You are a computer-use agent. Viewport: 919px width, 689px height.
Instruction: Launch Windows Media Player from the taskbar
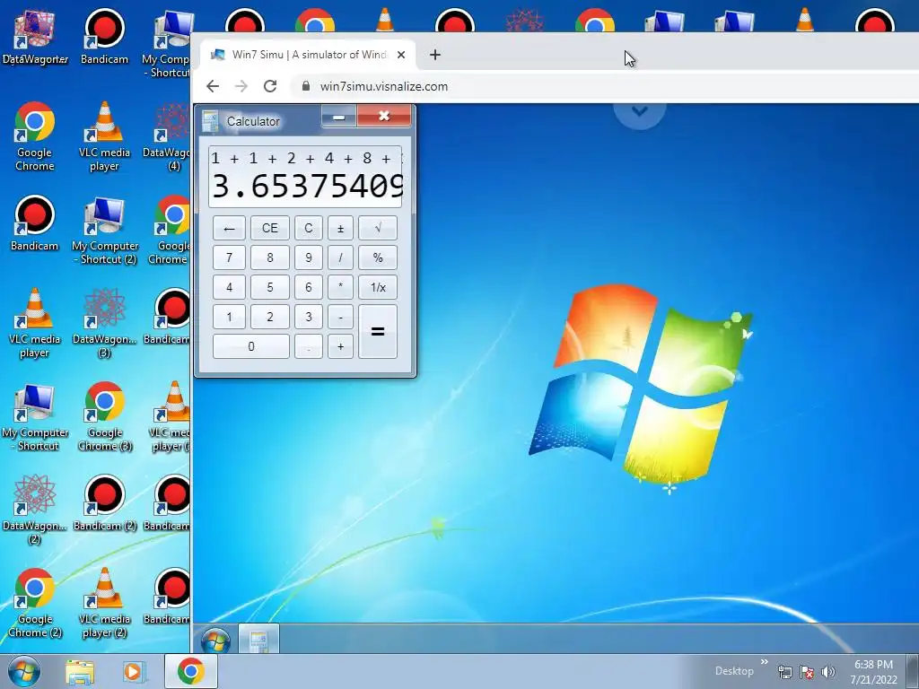[x=133, y=671]
